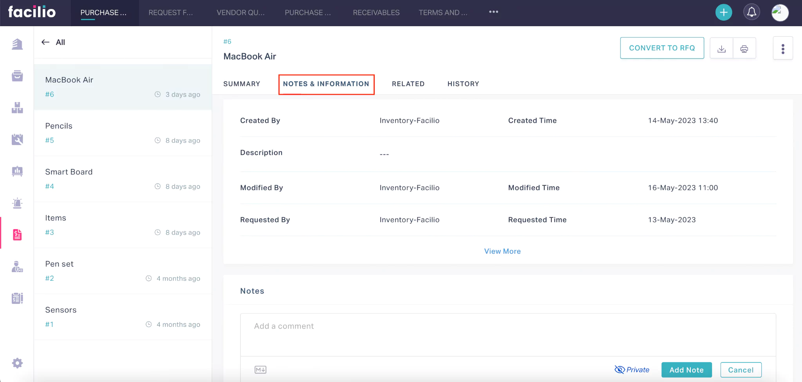The image size is (802, 382).
Task: Select Sensors request in list
Action: coord(123,317)
